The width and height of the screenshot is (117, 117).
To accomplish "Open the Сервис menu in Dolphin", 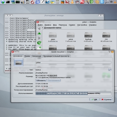I will (x=72, y=25).
